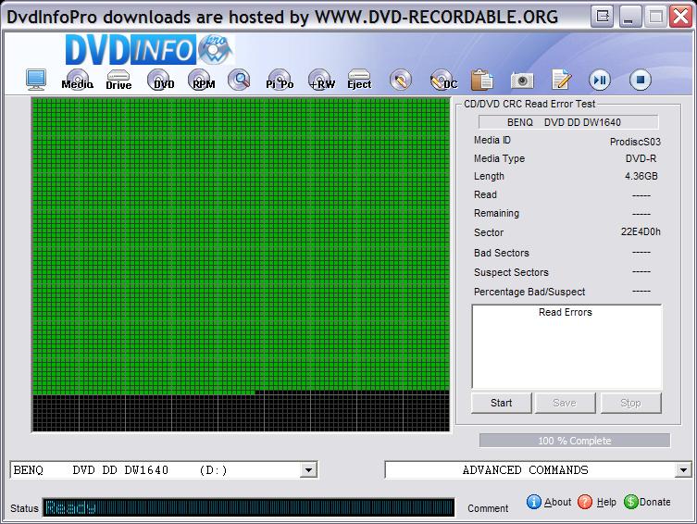The width and height of the screenshot is (697, 524).
Task: Click the Read Errors list box
Action: click(x=566, y=346)
